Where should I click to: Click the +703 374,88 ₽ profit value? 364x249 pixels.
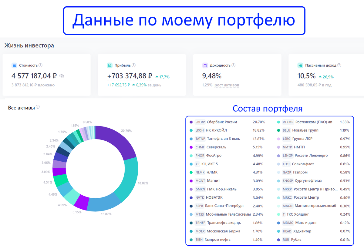pos(130,76)
